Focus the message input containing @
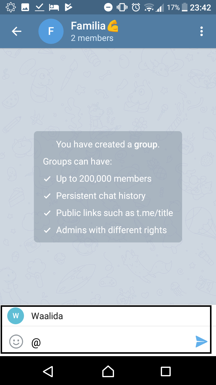This screenshot has height=385, width=216. pyautogui.click(x=111, y=342)
